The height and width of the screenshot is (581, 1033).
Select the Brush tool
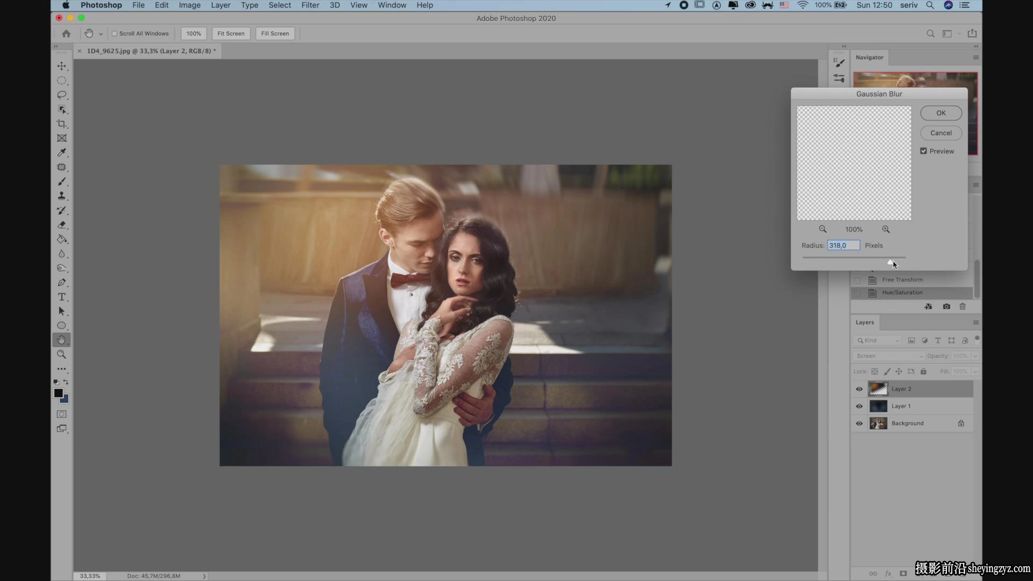(62, 181)
